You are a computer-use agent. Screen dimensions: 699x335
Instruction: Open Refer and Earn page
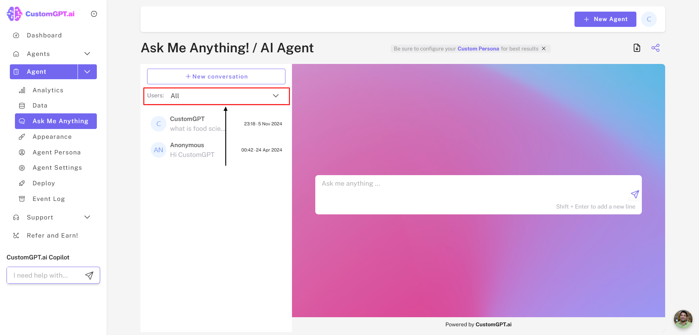coord(52,235)
